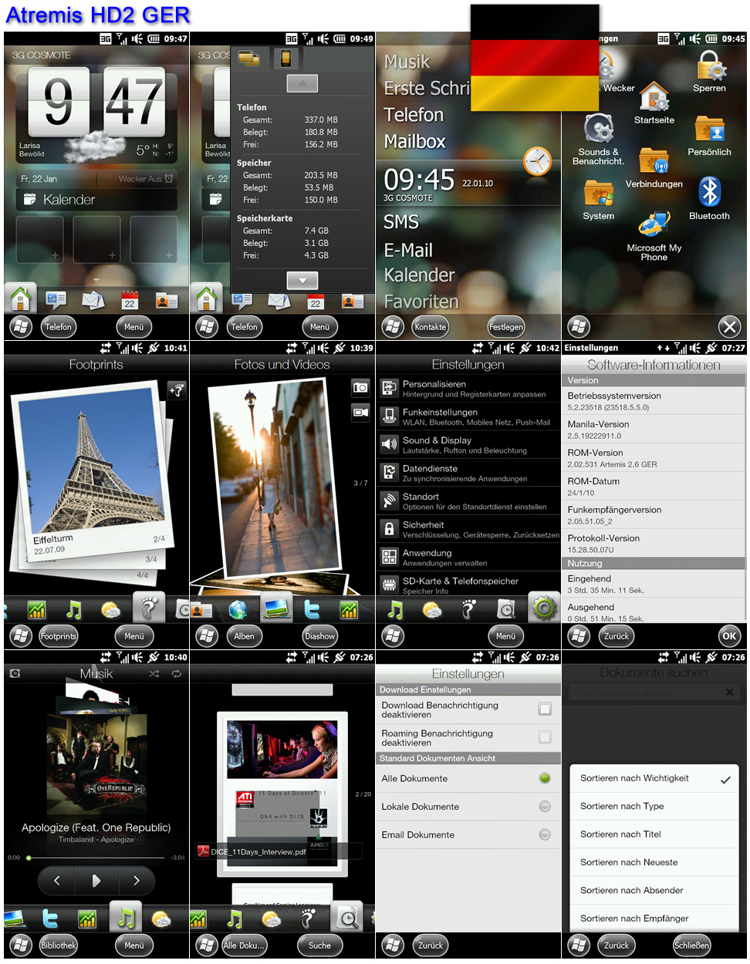Tap the Personalisieren icon
Viewport: 750px width, 964px height.
389,388
